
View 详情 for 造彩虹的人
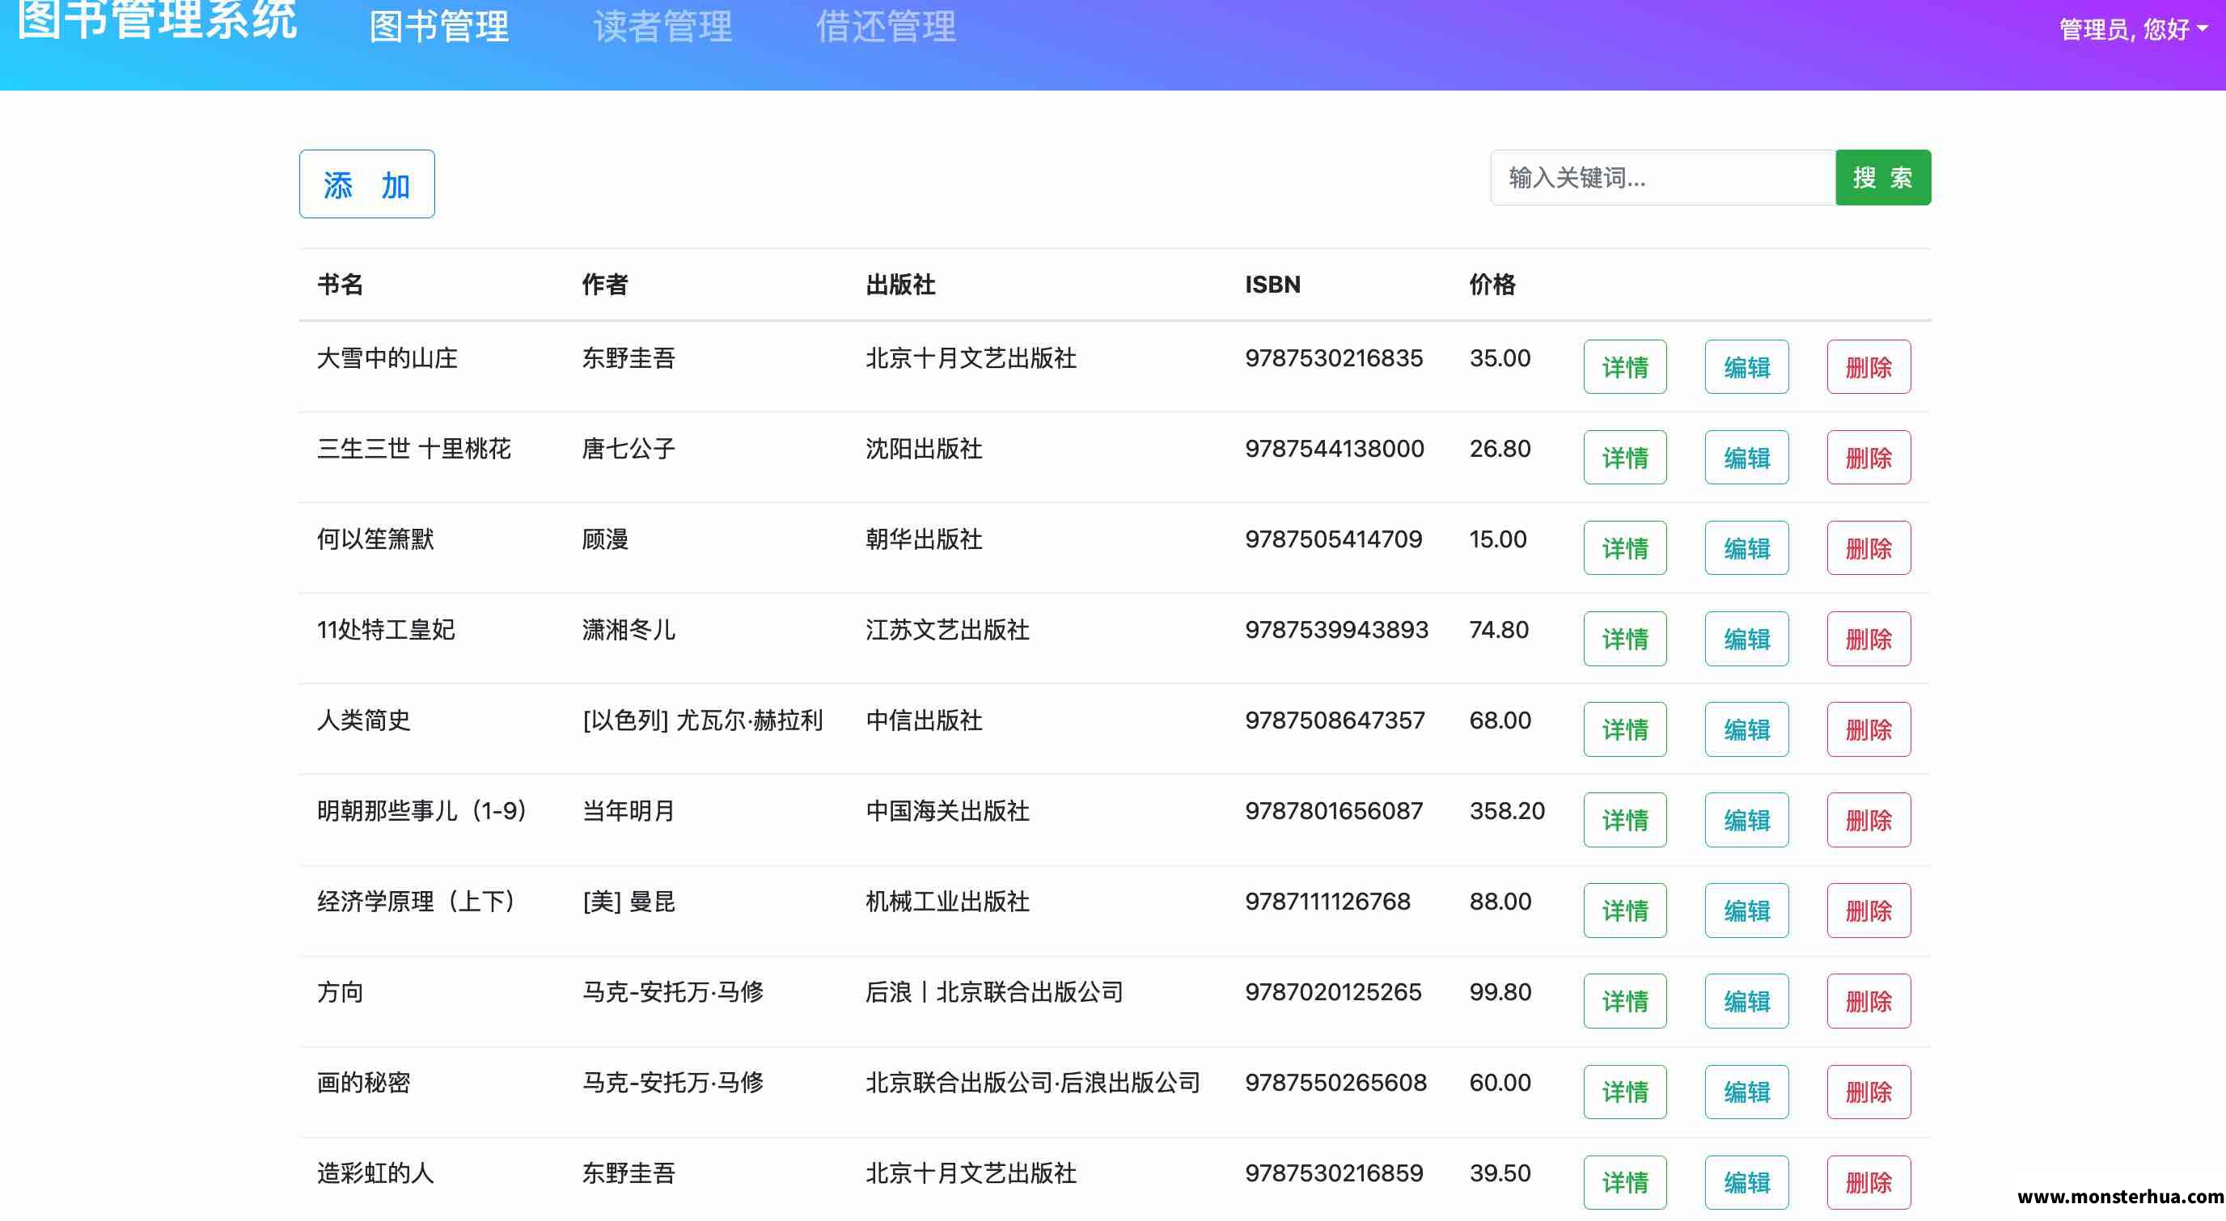(1626, 1183)
